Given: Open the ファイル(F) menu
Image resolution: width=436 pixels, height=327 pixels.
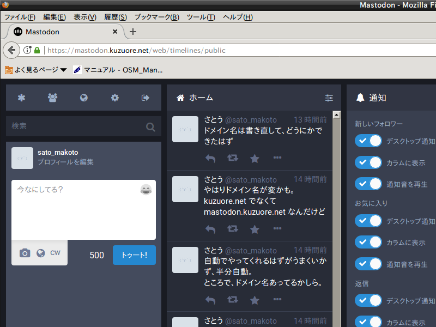Looking at the screenshot, I should 20,17.
